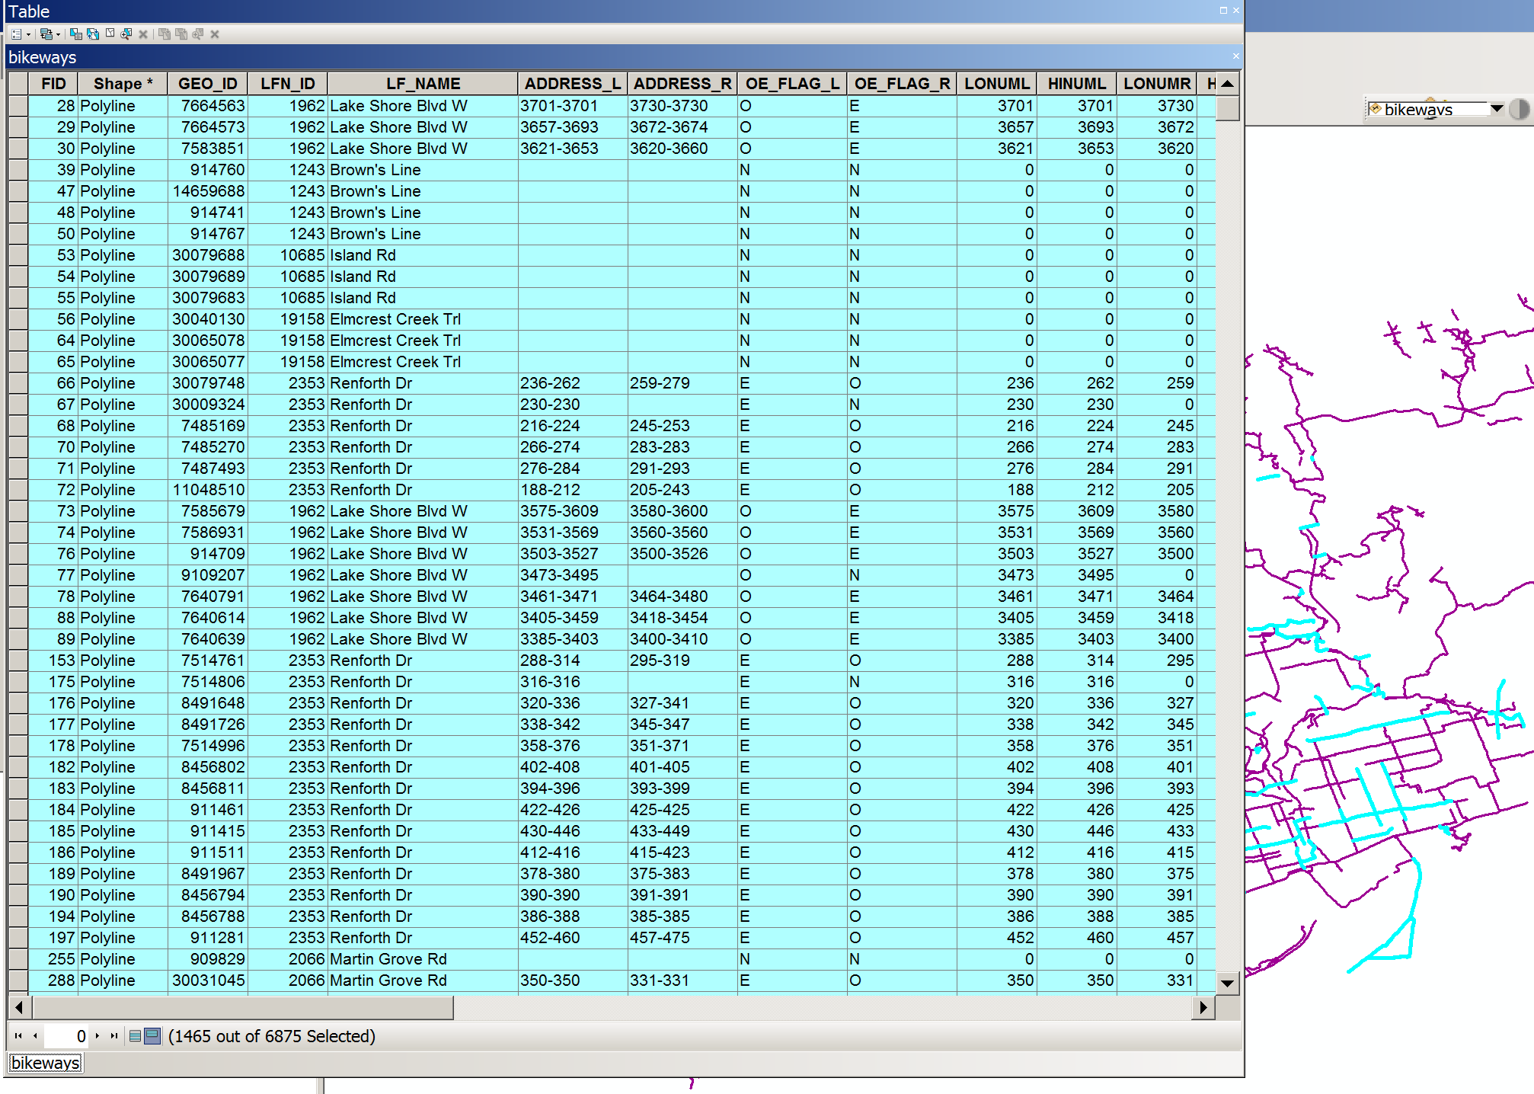Open the bikeways layer dropdown in map toolbar
The height and width of the screenshot is (1094, 1534).
point(1497,109)
